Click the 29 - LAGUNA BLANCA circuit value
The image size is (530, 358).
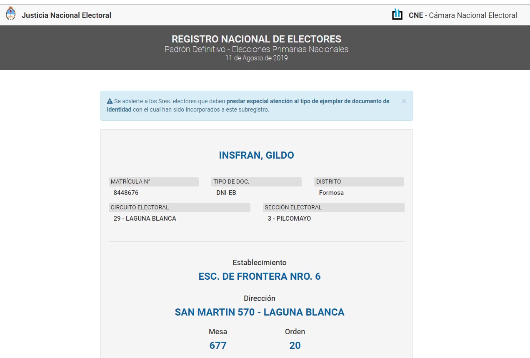click(145, 219)
